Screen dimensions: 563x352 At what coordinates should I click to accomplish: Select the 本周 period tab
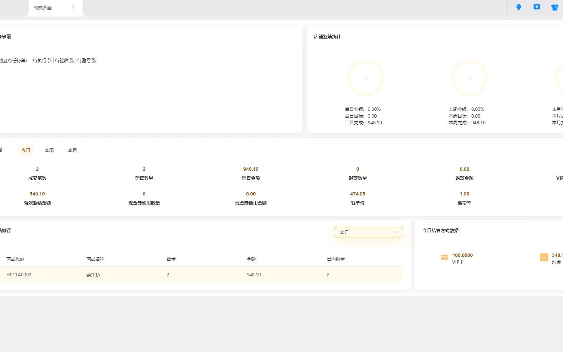(x=49, y=150)
